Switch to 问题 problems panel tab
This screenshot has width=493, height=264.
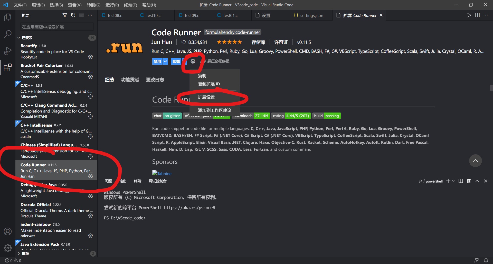pos(108,181)
